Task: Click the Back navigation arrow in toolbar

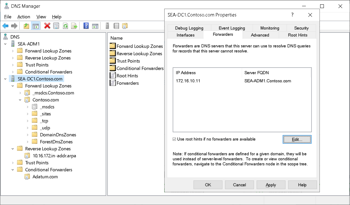Action: pyautogui.click(x=5, y=26)
